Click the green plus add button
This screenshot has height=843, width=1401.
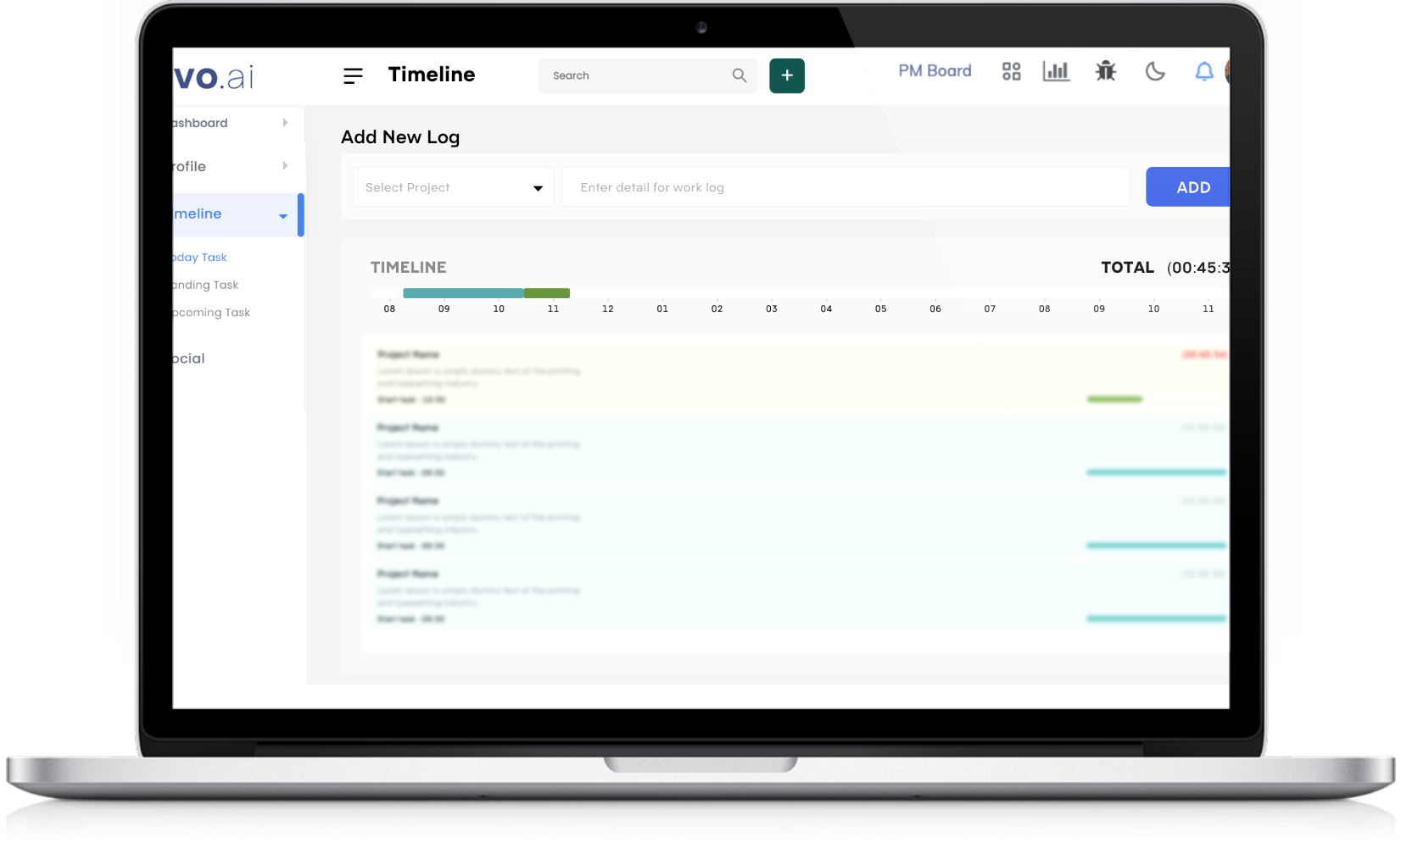click(786, 75)
